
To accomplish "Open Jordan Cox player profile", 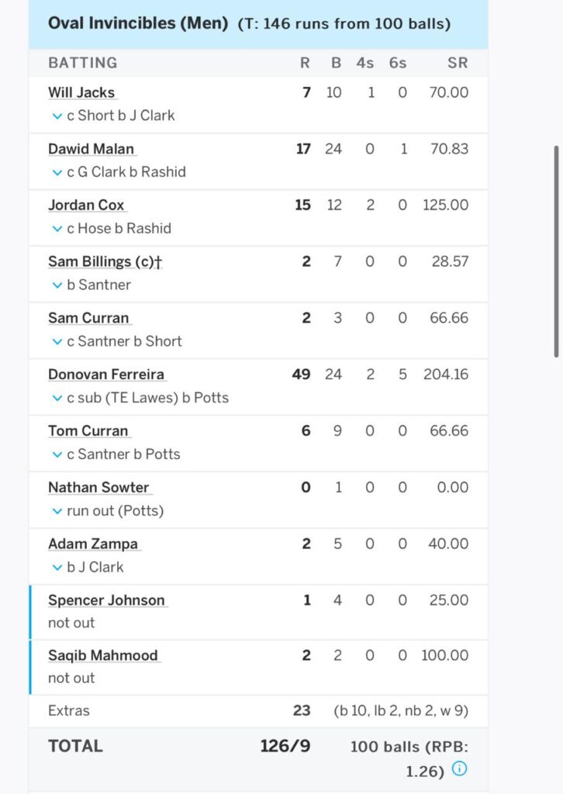I will click(85, 205).
